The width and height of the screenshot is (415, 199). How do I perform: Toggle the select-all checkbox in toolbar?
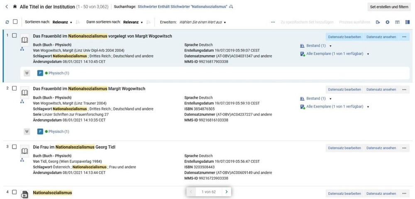click(x=15, y=22)
